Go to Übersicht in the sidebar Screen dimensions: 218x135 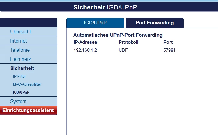point(21,32)
